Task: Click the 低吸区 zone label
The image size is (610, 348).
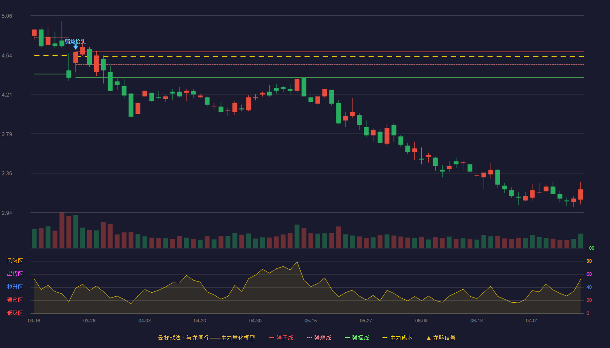Action: coord(15,313)
